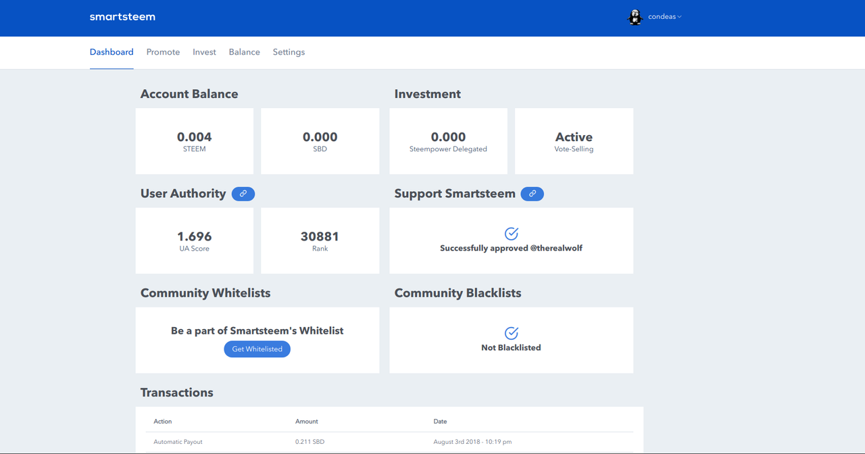Image resolution: width=865 pixels, height=454 pixels.
Task: Click the checkmark icon above Not Blacklisted
Action: (x=512, y=333)
